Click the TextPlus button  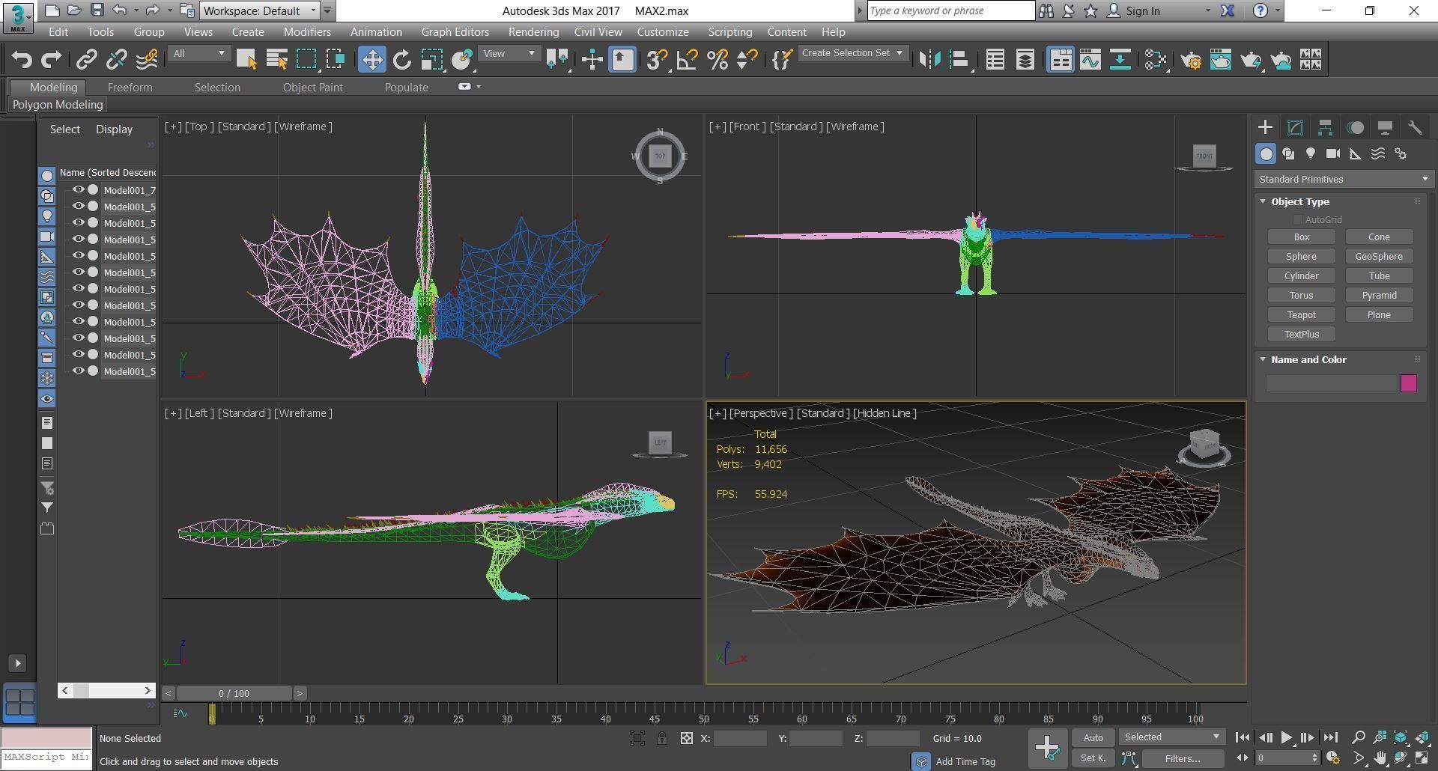tap(1302, 335)
